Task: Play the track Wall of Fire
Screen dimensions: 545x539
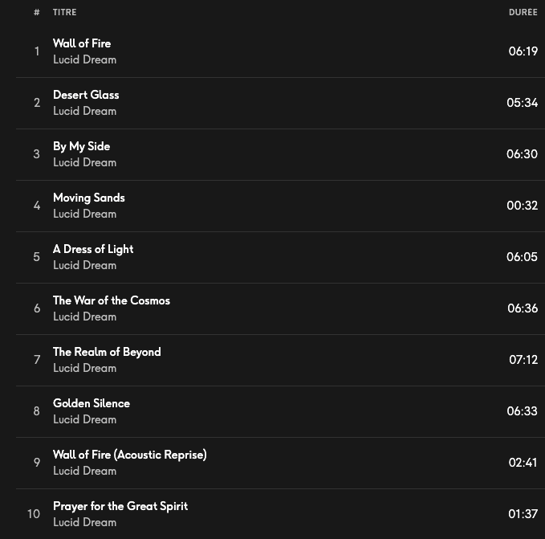Action: [82, 43]
